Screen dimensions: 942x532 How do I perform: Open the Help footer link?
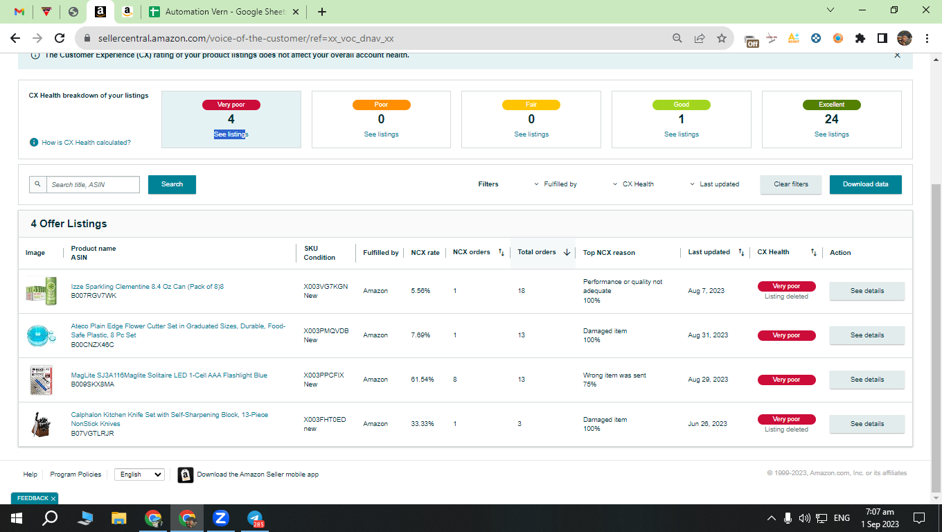tap(30, 475)
